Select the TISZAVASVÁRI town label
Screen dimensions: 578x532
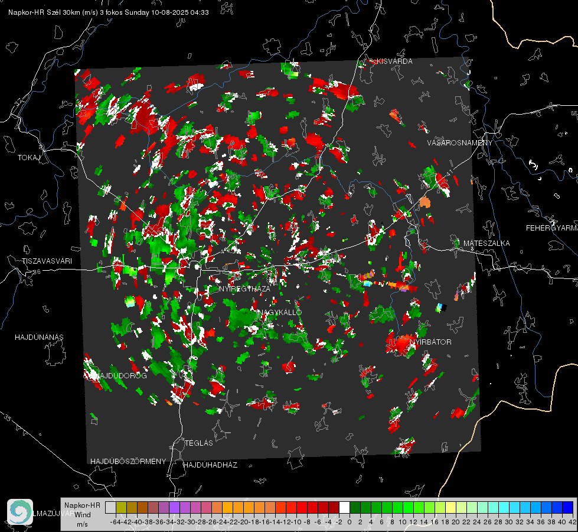click(47, 261)
